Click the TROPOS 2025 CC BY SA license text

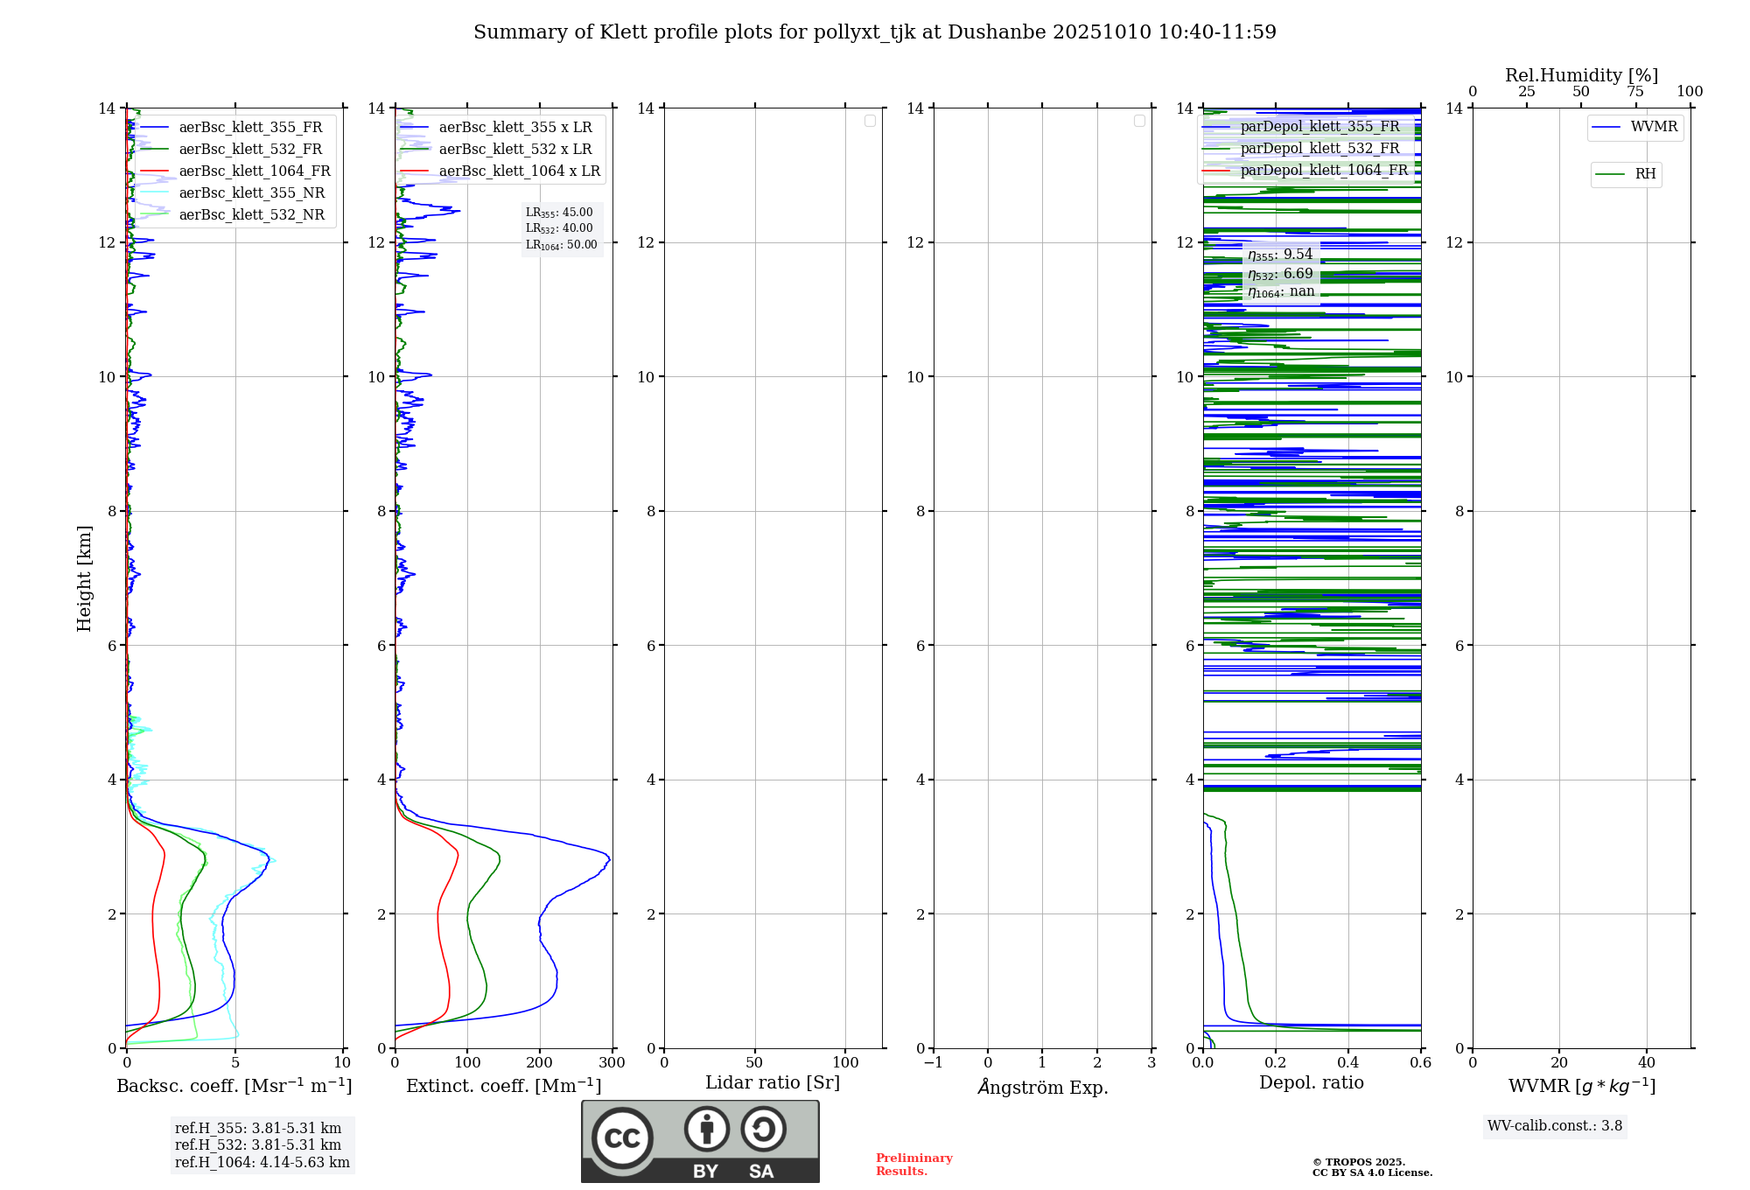[x=1371, y=1168]
